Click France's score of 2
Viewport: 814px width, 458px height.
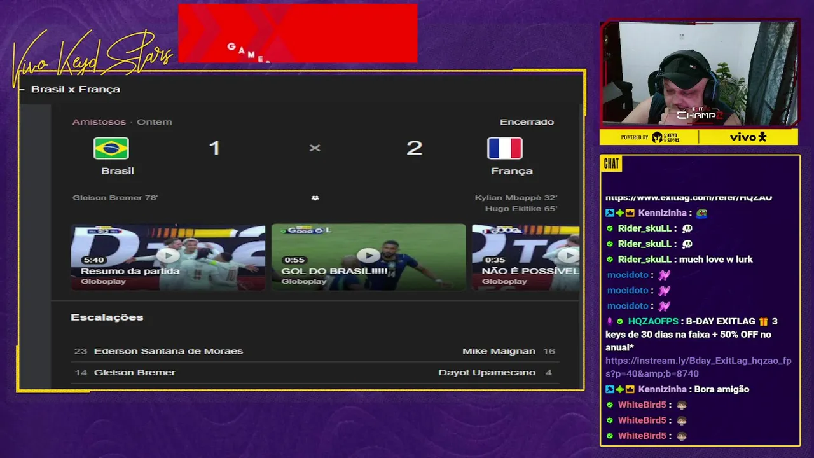(414, 148)
